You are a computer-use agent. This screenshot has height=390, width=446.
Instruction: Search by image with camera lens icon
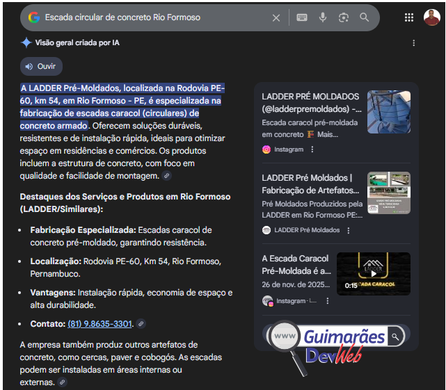pos(343,17)
